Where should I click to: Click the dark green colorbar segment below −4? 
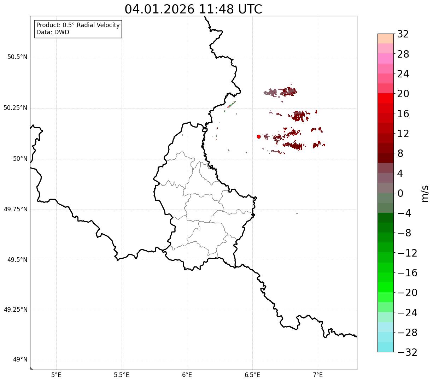point(386,218)
